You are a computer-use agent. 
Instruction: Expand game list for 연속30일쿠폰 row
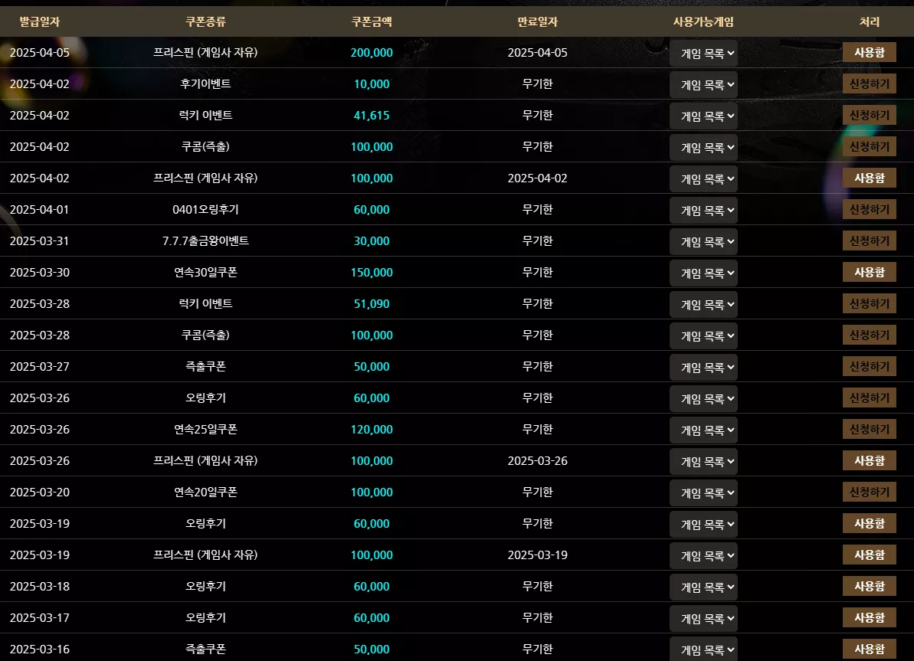coord(703,273)
